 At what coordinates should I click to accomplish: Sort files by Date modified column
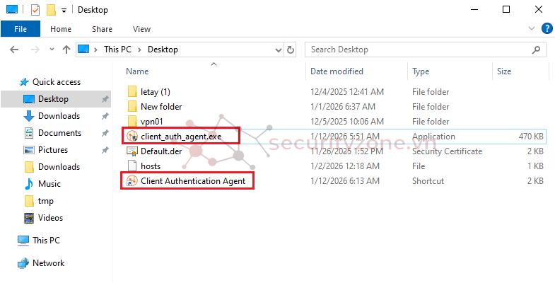tap(337, 71)
